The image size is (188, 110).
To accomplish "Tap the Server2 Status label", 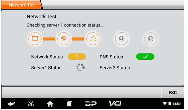I will point(115,68).
